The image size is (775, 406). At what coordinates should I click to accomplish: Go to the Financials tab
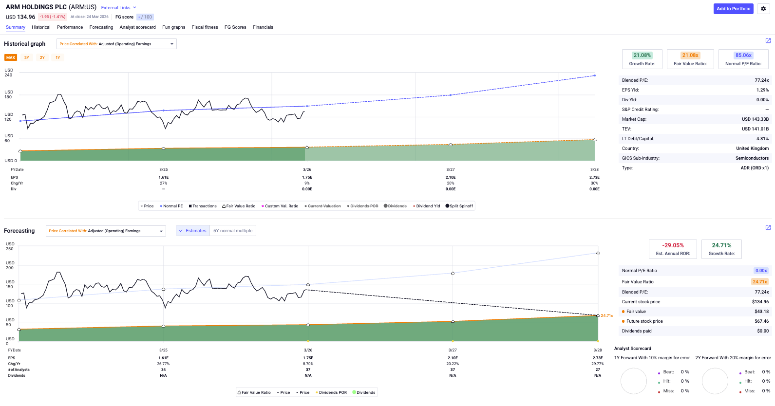(263, 27)
